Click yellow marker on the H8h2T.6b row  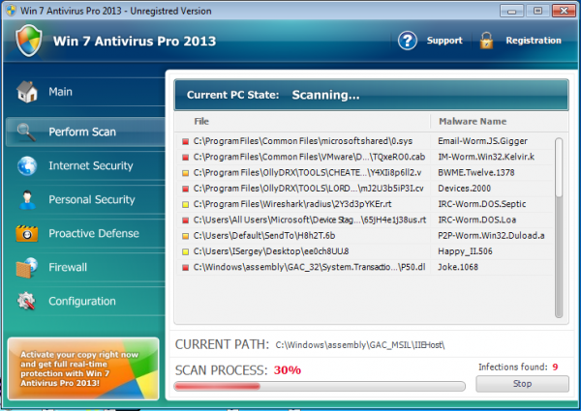(x=185, y=236)
